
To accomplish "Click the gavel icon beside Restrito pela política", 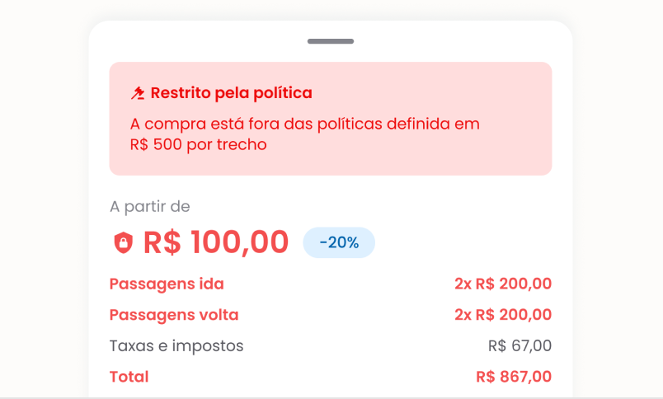I will pyautogui.click(x=138, y=93).
